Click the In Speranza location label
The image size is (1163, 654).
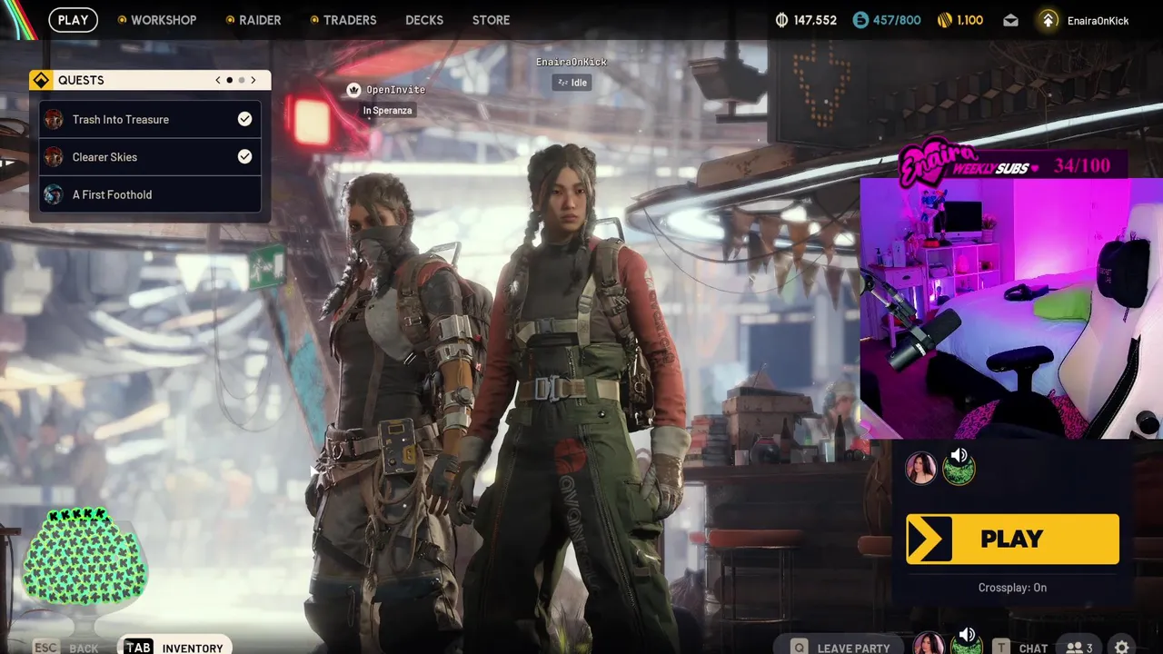point(388,111)
